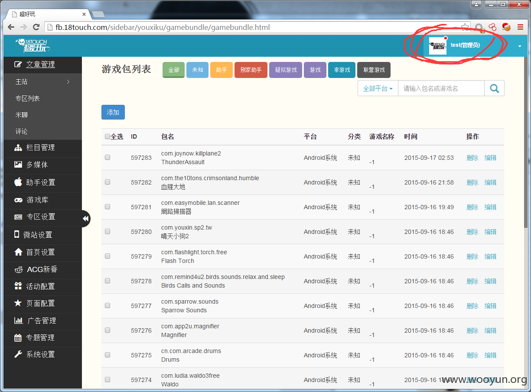531x392 pixels.
Task: Click the ACG新番 reddit-style icon
Action: 18,269
